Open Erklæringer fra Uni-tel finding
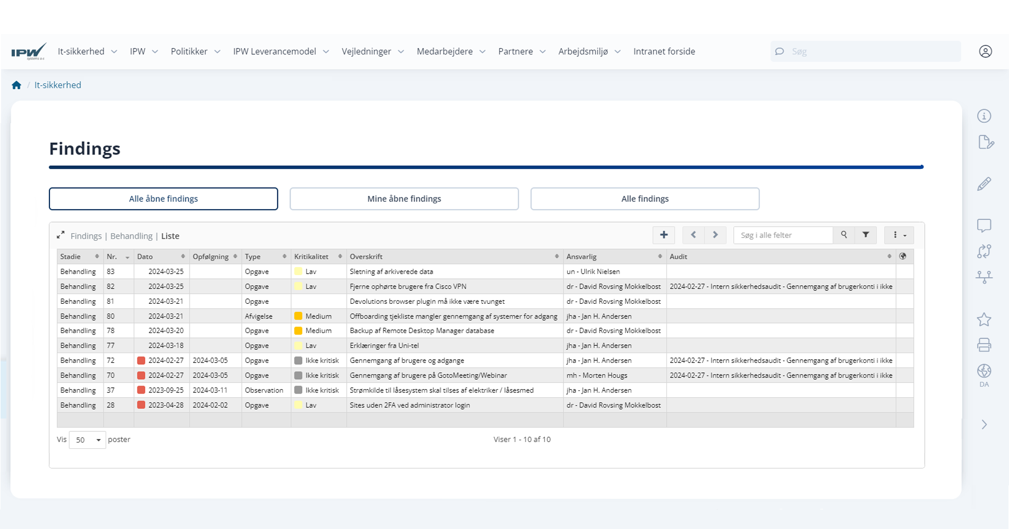This screenshot has height=529, width=1009. (384, 346)
